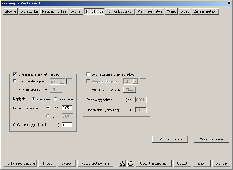
Task: Click the Import button
Action: [47, 163]
